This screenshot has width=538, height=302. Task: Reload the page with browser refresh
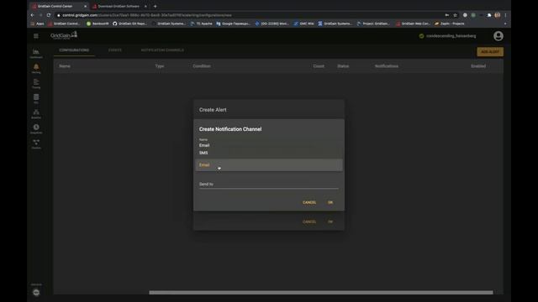[x=49, y=15]
